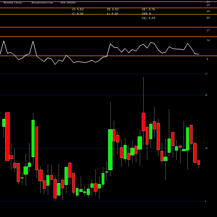Click the '15' price axis label in candlestick panel
This screenshot has width=217, height=217.
click(206, 95)
